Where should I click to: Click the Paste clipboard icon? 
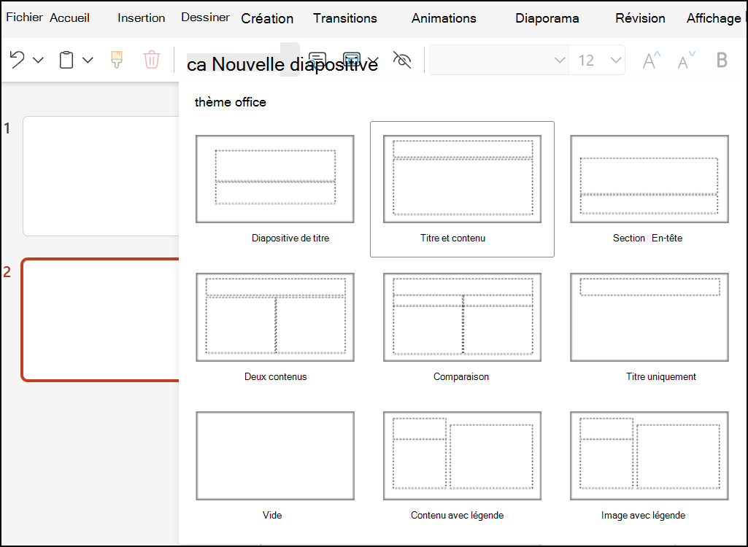66,60
